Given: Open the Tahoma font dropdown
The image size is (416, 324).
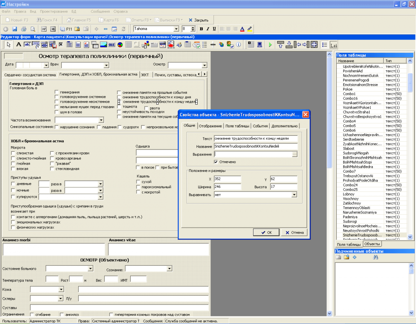Looking at the screenshot, I should [x=176, y=29].
